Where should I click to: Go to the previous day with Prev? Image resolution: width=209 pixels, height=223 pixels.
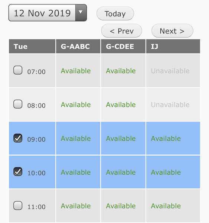(x=121, y=31)
